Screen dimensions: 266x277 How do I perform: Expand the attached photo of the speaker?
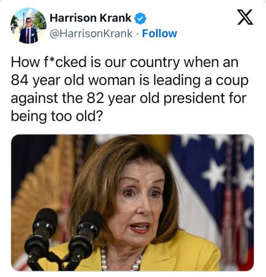point(133,202)
